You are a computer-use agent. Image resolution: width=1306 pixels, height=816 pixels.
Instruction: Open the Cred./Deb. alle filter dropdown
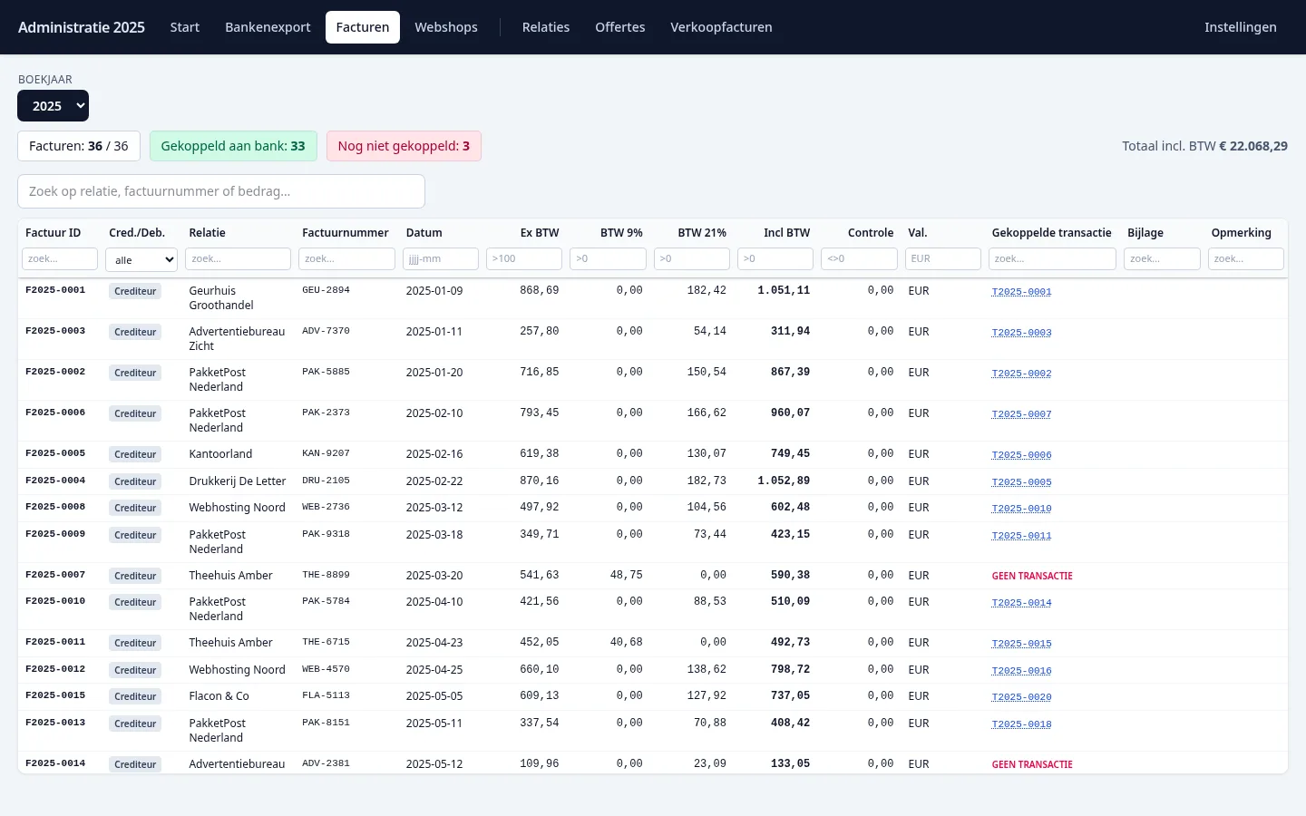coord(141,259)
